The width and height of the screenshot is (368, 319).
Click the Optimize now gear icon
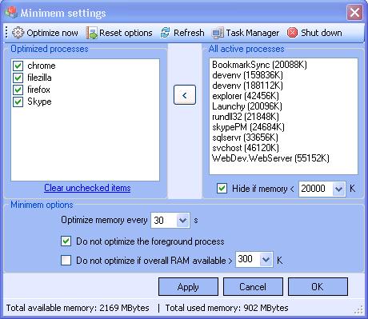(18, 33)
